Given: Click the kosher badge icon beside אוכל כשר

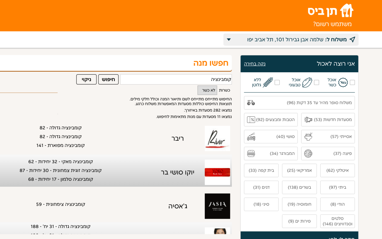Looking at the screenshot, I should point(343,82).
